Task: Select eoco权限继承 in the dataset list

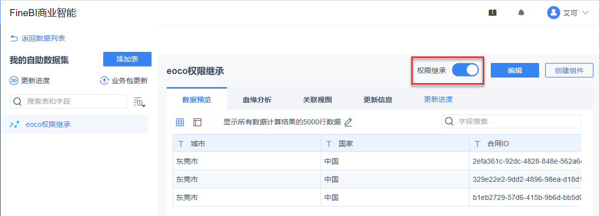Action: 48,124
